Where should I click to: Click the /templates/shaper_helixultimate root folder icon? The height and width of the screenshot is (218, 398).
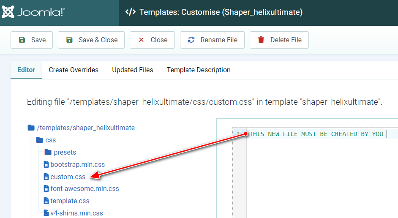[x=31, y=128]
